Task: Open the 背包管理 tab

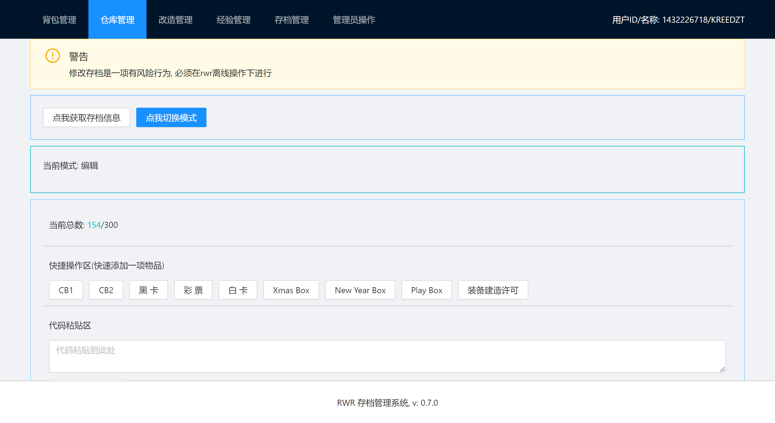Action: (59, 20)
